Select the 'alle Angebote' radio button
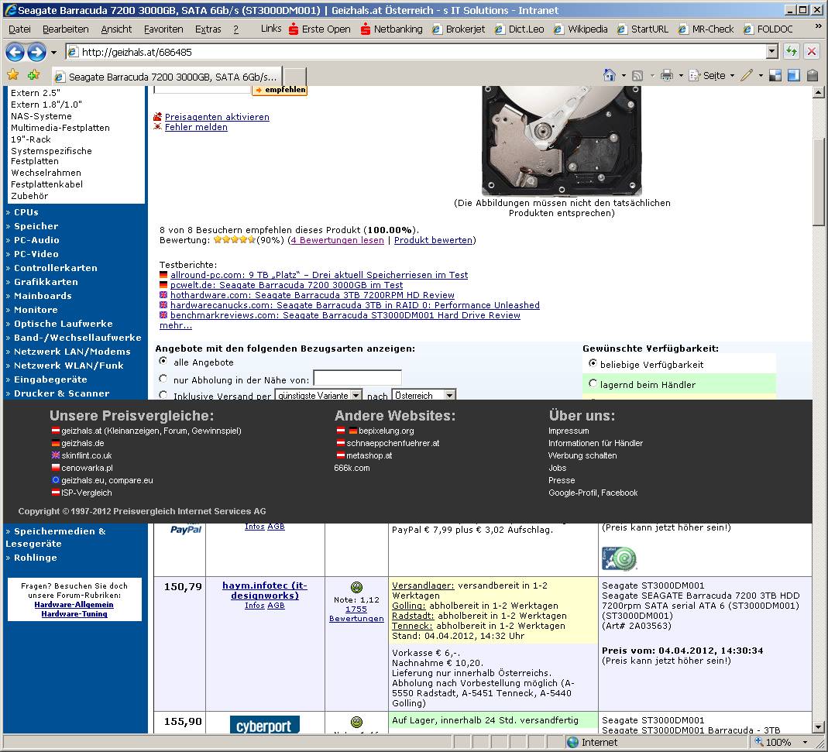Viewport: 828px width, 752px height. (x=163, y=361)
